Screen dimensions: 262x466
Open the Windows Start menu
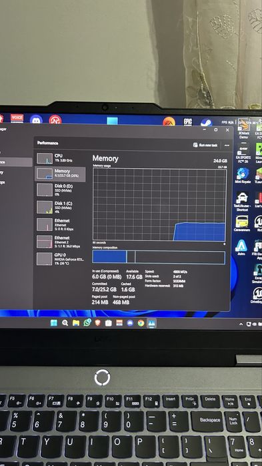[x=54, y=323]
